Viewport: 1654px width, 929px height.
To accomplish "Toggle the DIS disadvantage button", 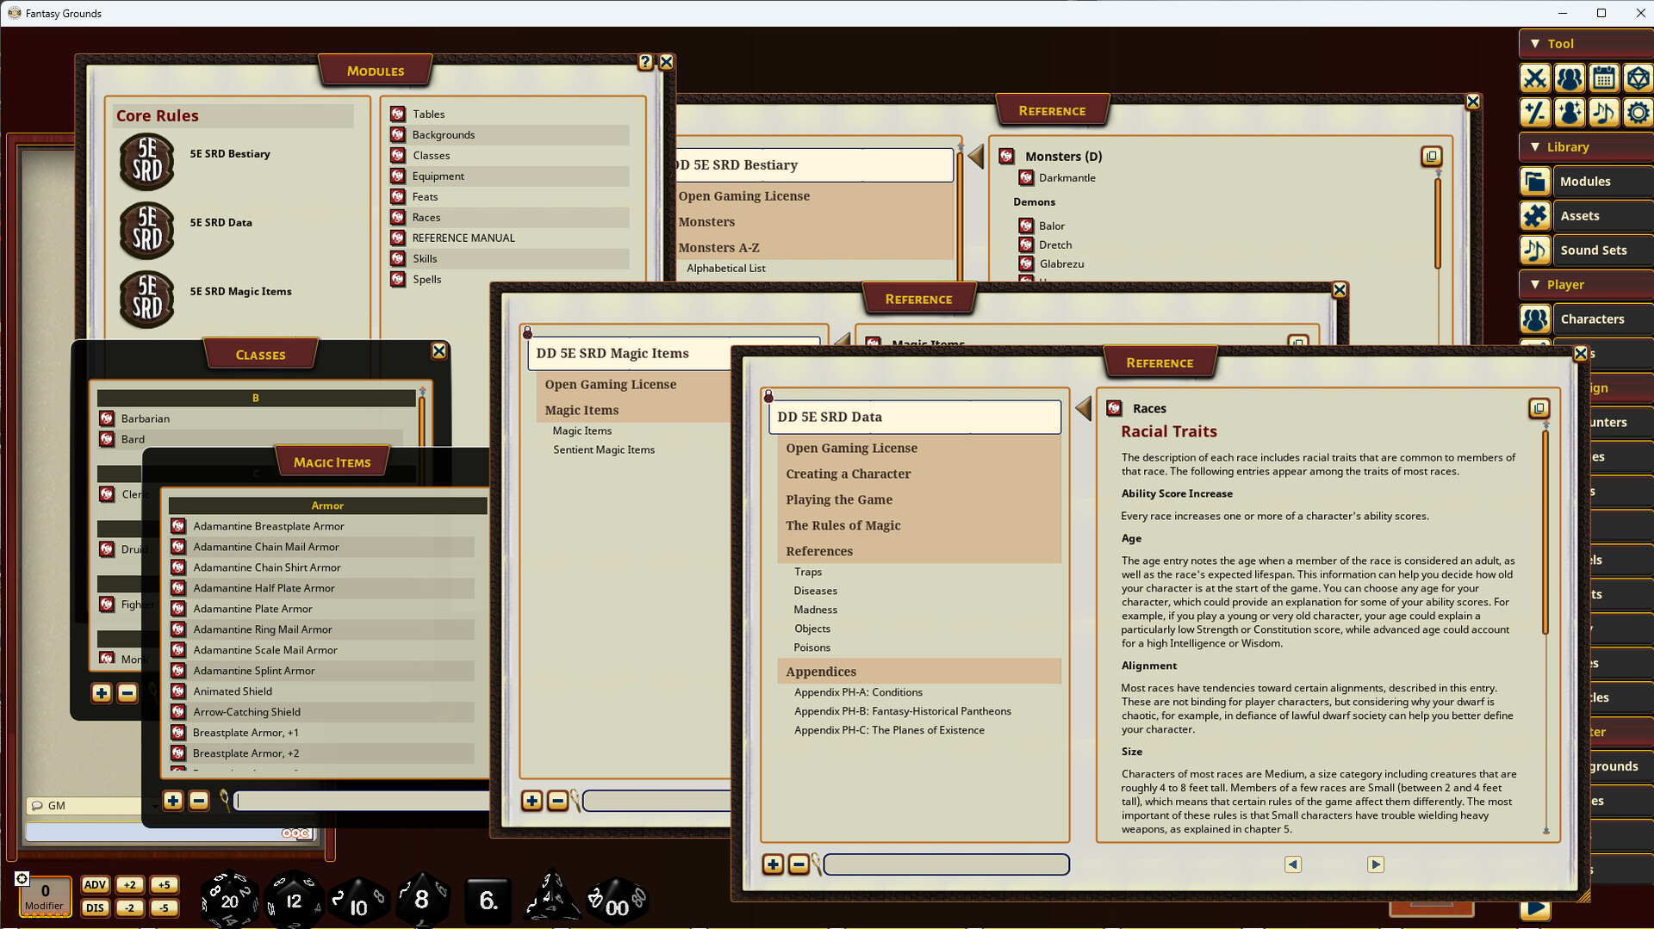I will pyautogui.click(x=95, y=907).
